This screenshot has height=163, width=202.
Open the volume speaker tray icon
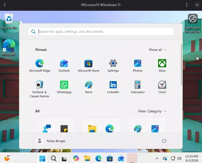[x=179, y=158]
